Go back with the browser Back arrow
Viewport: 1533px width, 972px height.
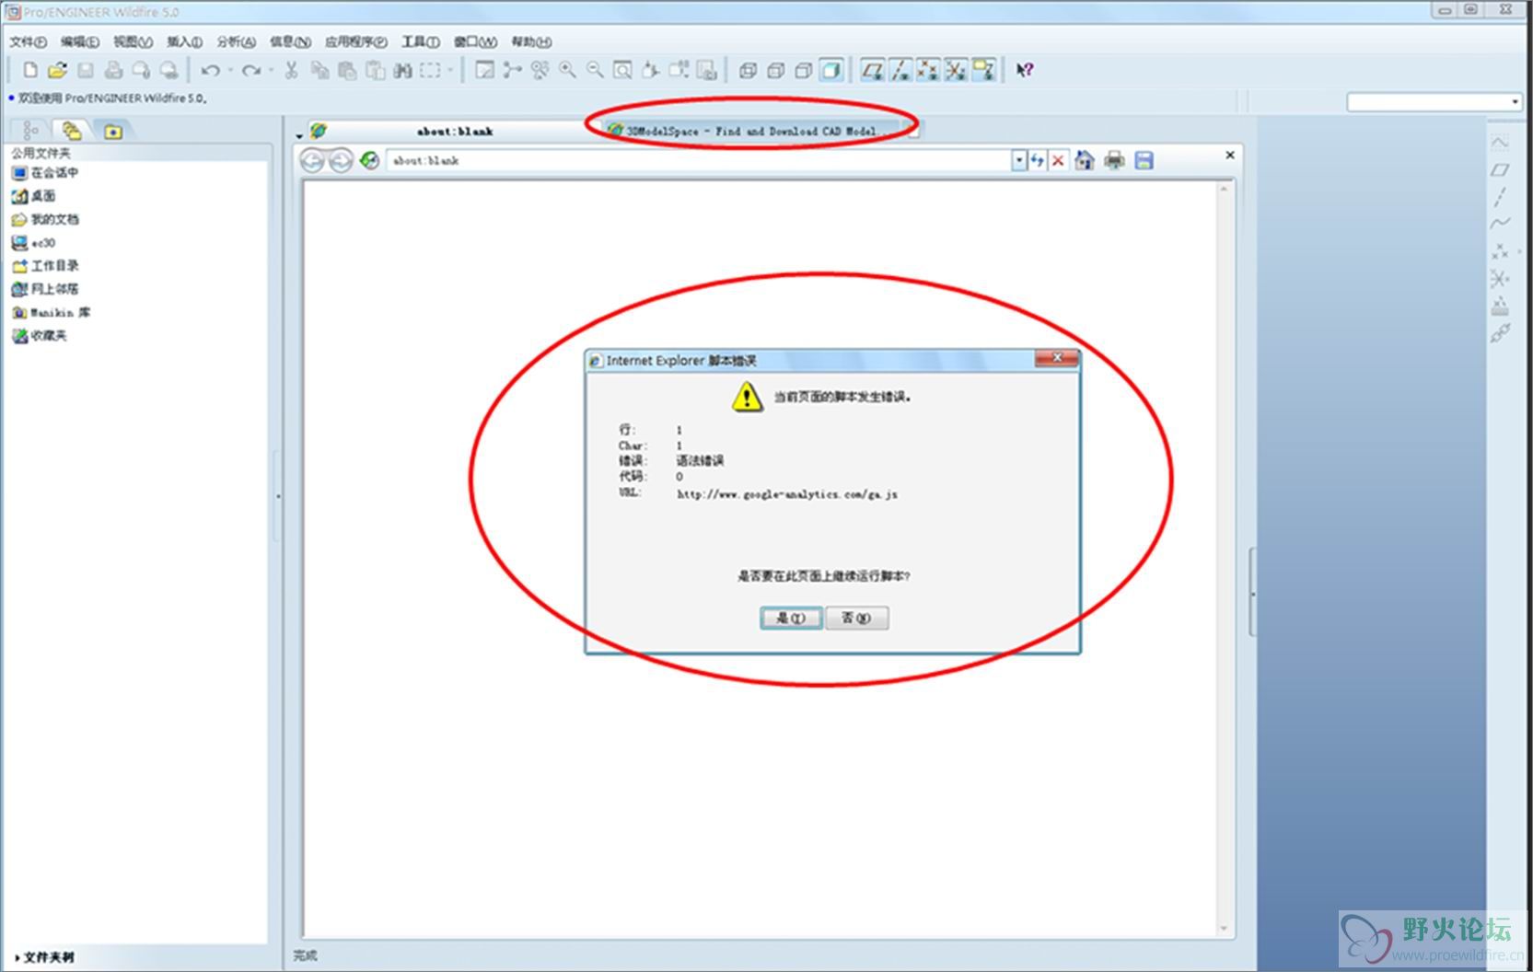[x=312, y=161]
